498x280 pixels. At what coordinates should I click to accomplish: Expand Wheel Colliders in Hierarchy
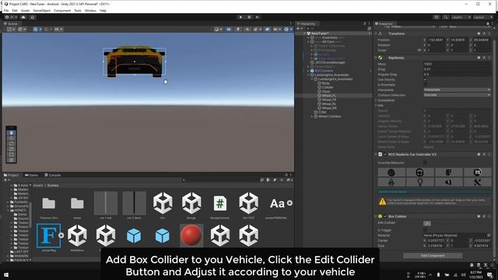coord(311,117)
